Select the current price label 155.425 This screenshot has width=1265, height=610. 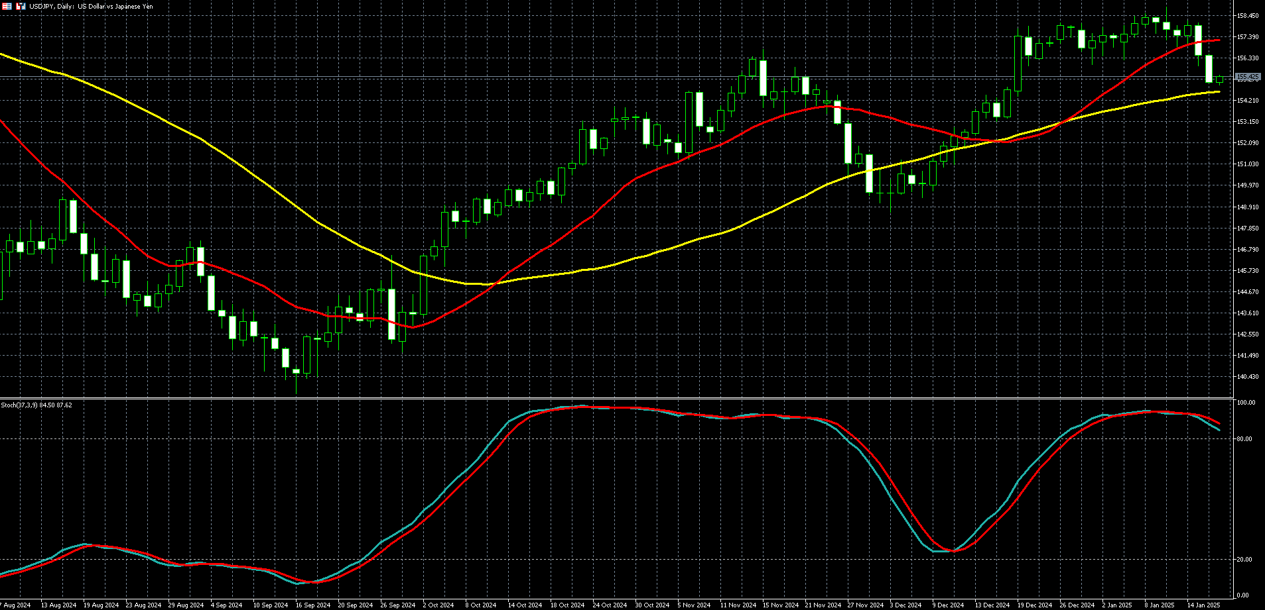pyautogui.click(x=1248, y=77)
